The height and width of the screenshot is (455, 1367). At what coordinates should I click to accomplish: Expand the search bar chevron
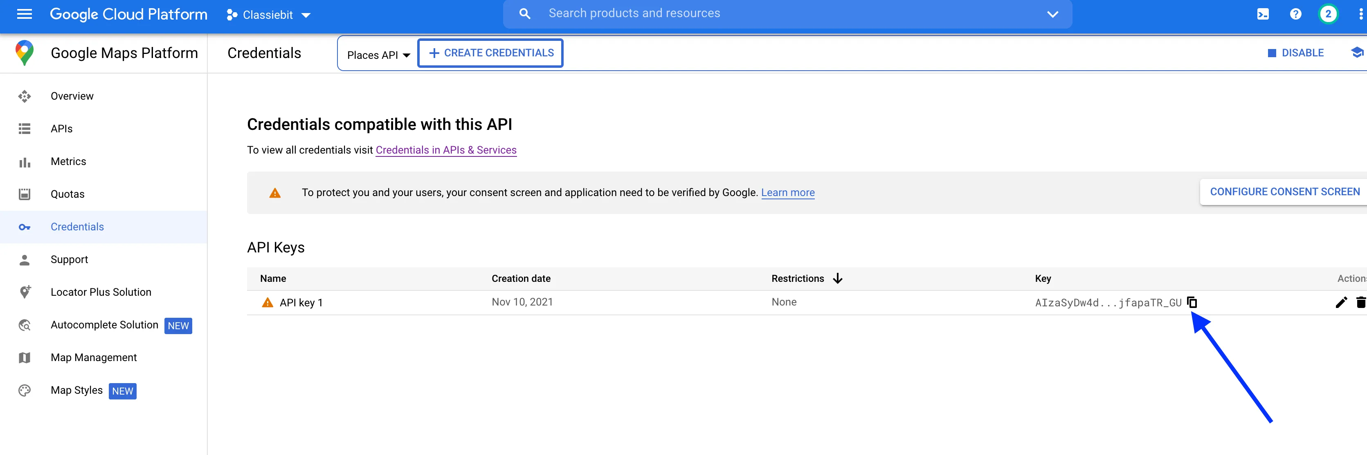[x=1053, y=14]
